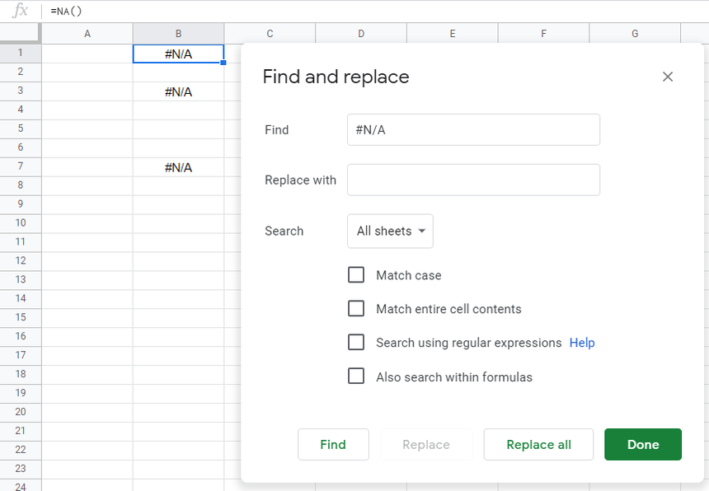This screenshot has width=709, height=491.
Task: Click cell B7 with #N/A error
Action: 178,167
